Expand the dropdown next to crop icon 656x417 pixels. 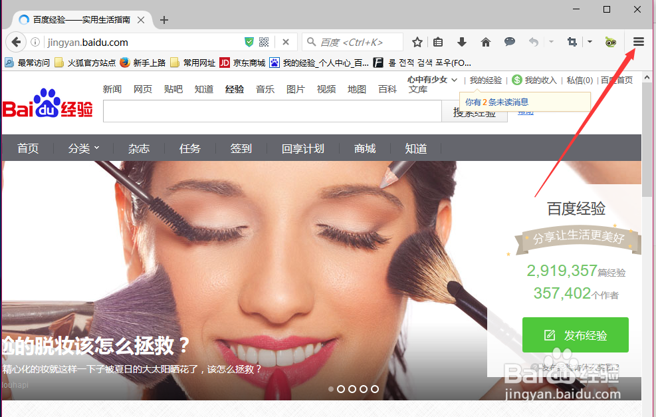[x=590, y=42]
